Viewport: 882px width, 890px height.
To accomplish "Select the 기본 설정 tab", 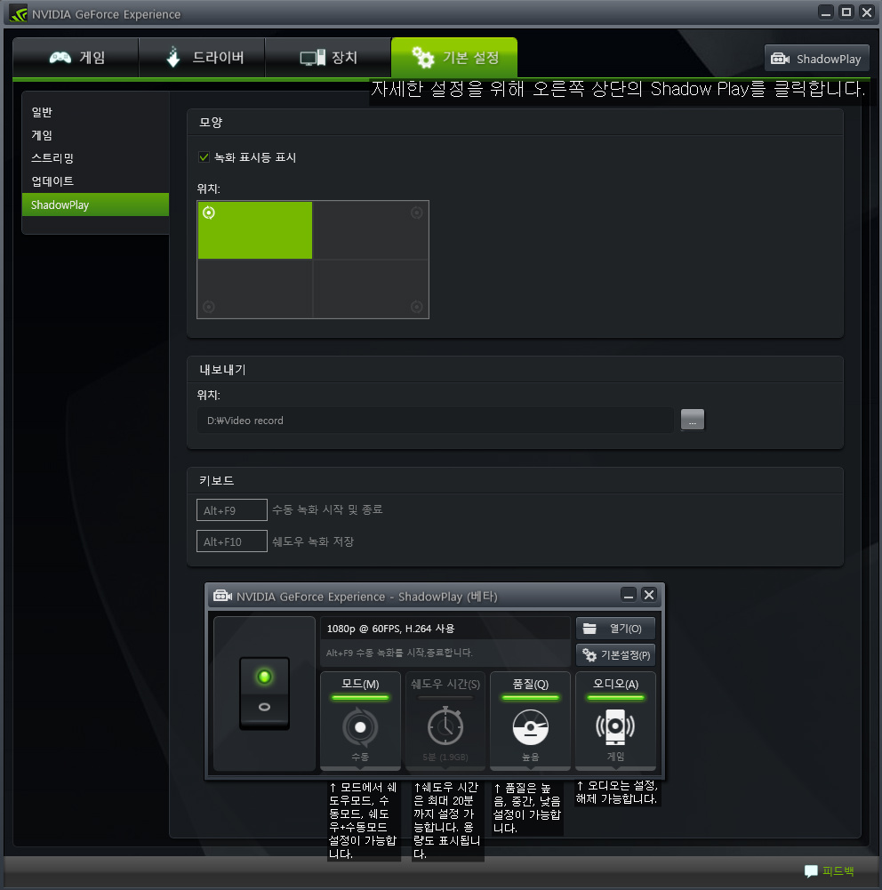I will [454, 57].
